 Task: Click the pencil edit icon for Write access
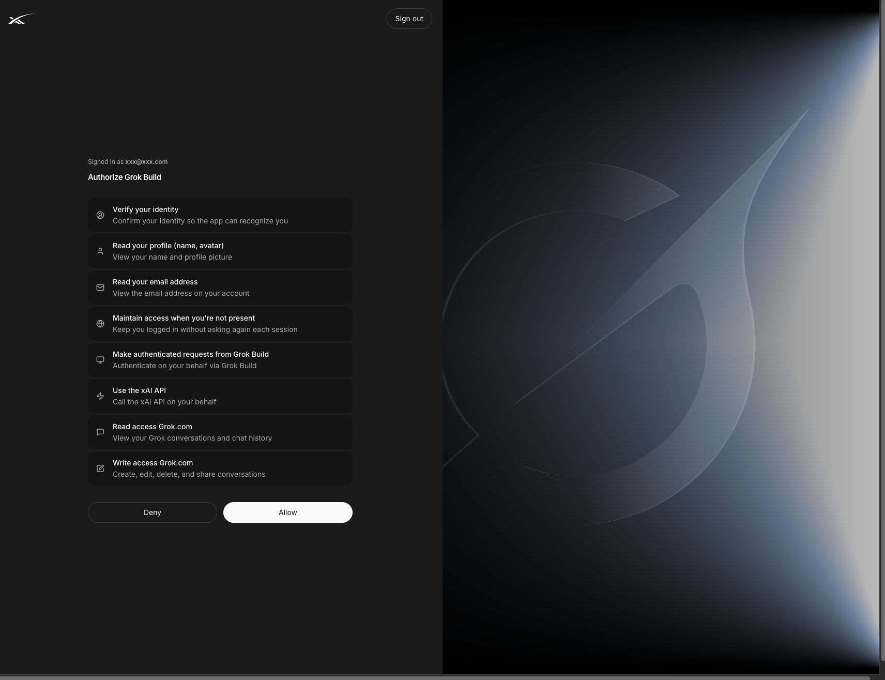100,469
